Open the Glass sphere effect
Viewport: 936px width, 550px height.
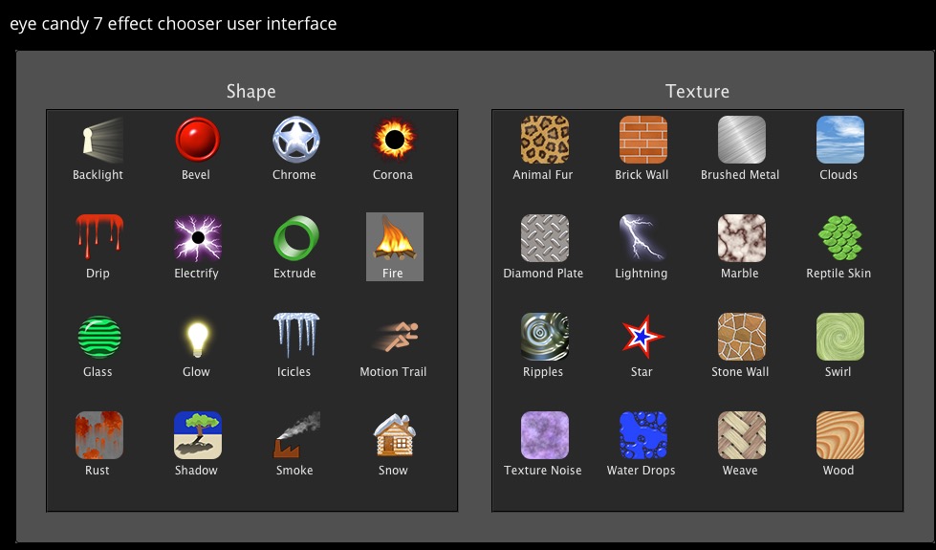coord(99,337)
